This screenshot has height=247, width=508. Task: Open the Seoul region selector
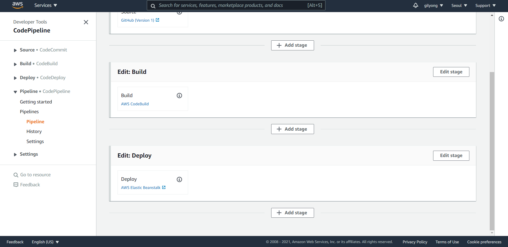459,6
